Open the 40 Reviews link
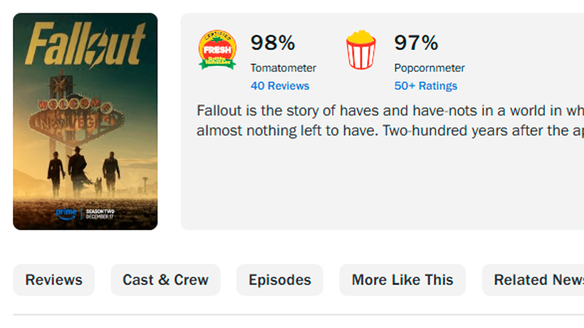 coord(280,86)
